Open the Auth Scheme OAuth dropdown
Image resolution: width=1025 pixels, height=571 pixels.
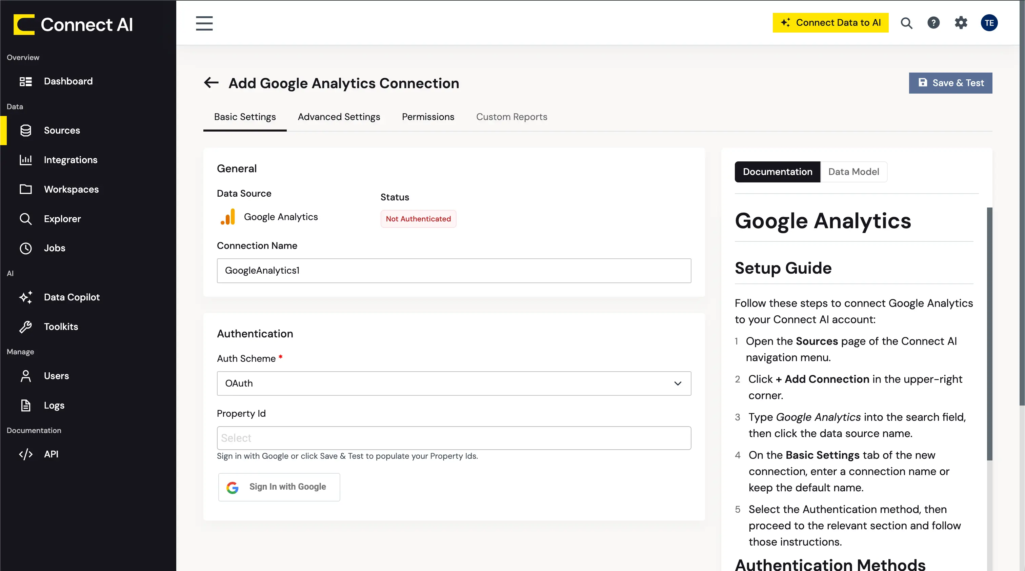pyautogui.click(x=454, y=383)
